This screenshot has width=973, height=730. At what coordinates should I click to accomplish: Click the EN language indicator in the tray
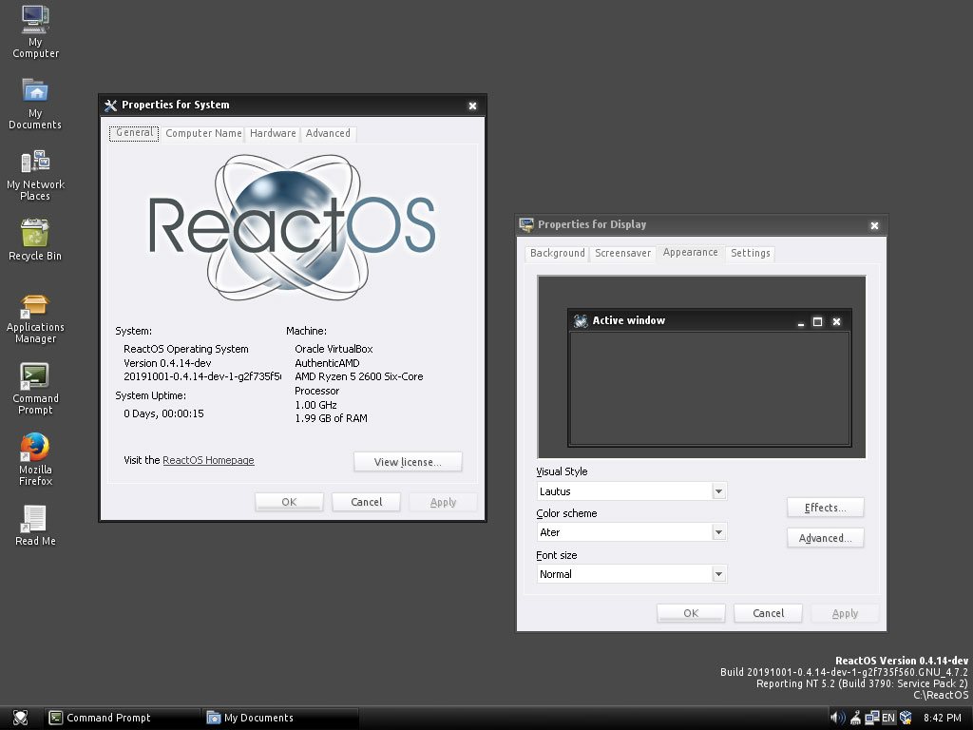tap(887, 717)
